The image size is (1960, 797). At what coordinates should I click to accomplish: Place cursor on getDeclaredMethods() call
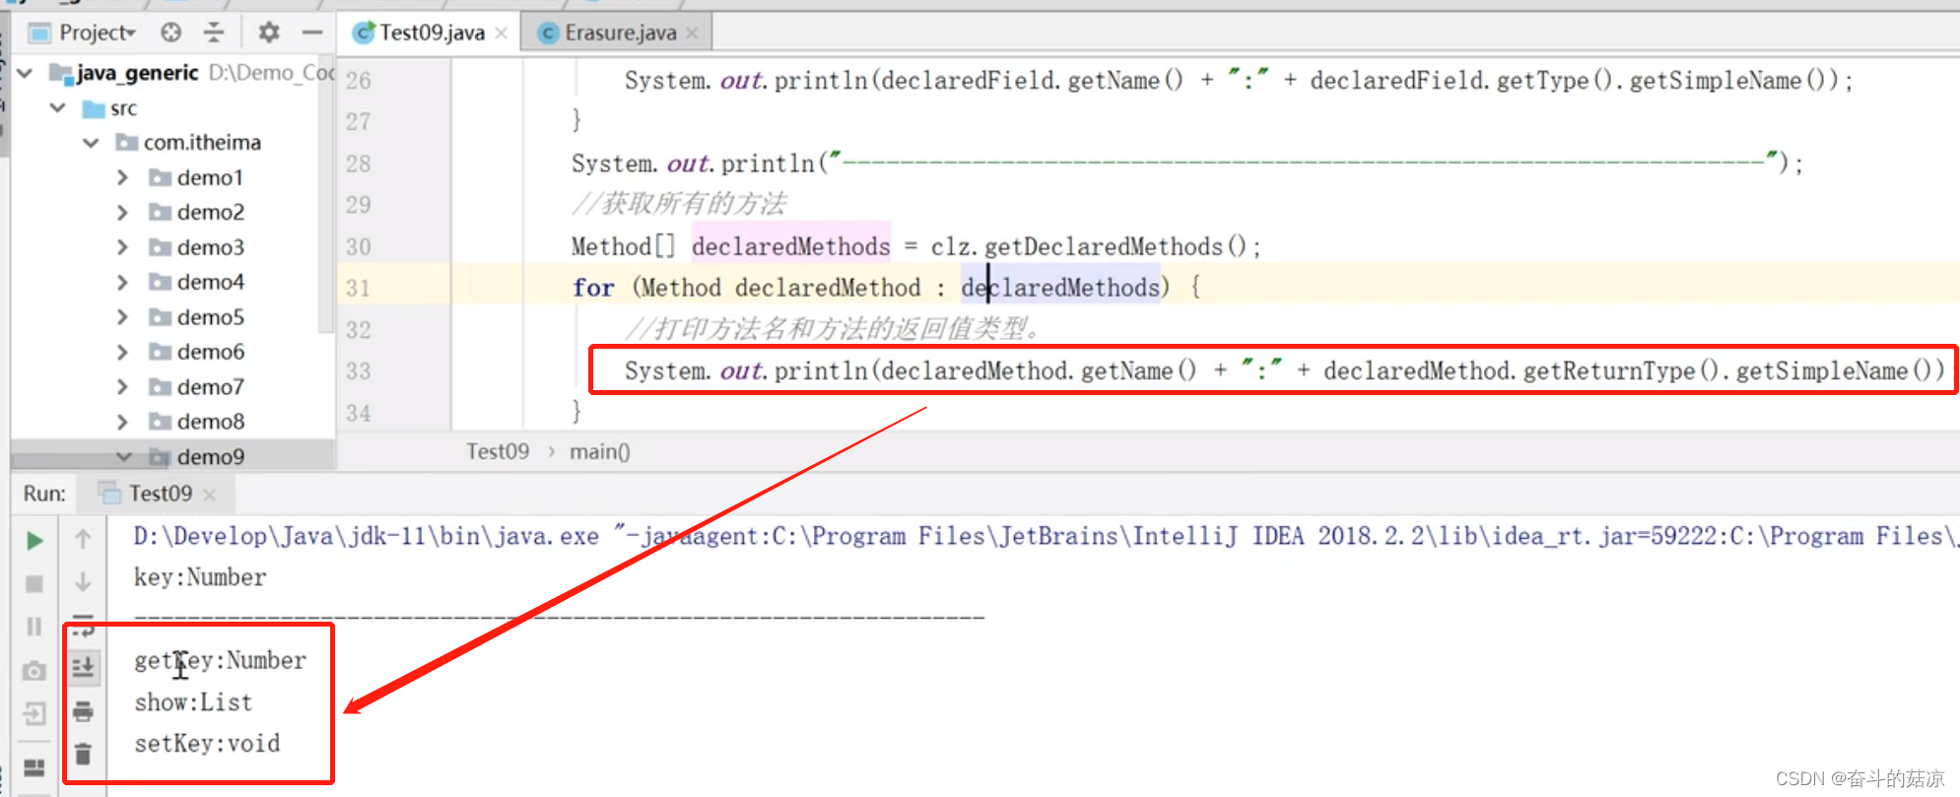pos(1115,246)
